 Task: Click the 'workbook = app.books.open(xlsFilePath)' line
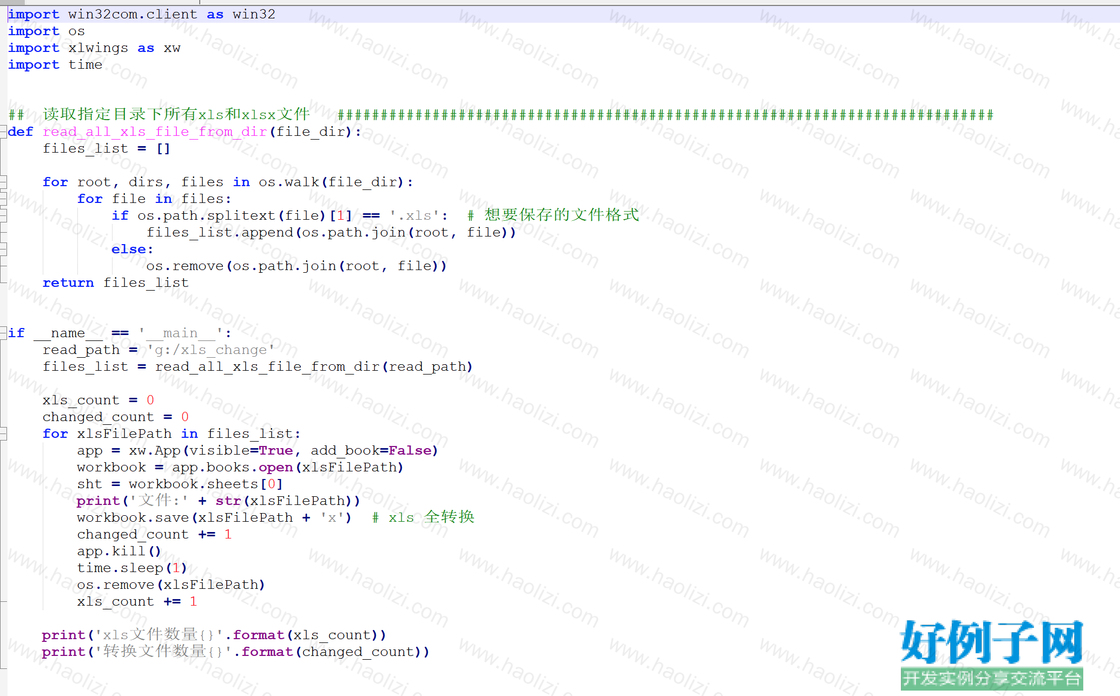point(240,467)
